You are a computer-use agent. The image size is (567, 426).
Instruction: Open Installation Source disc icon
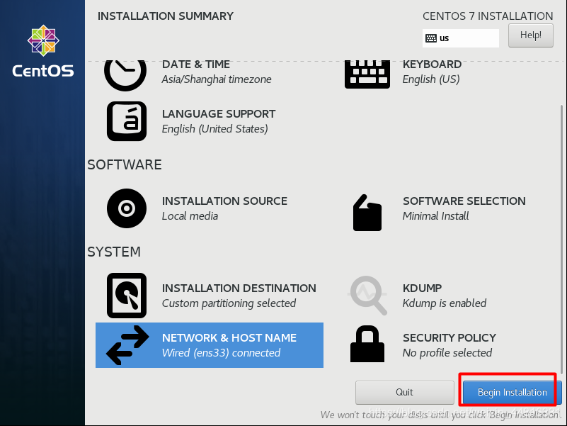point(127,208)
